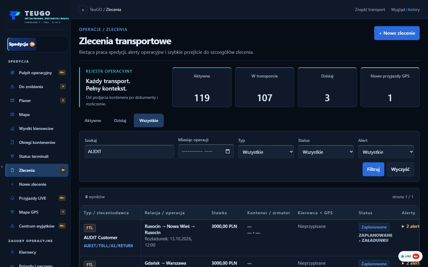Click the Szukaj search field containing AUDIT
Screen dimensions: 428x267
(x=129, y=152)
